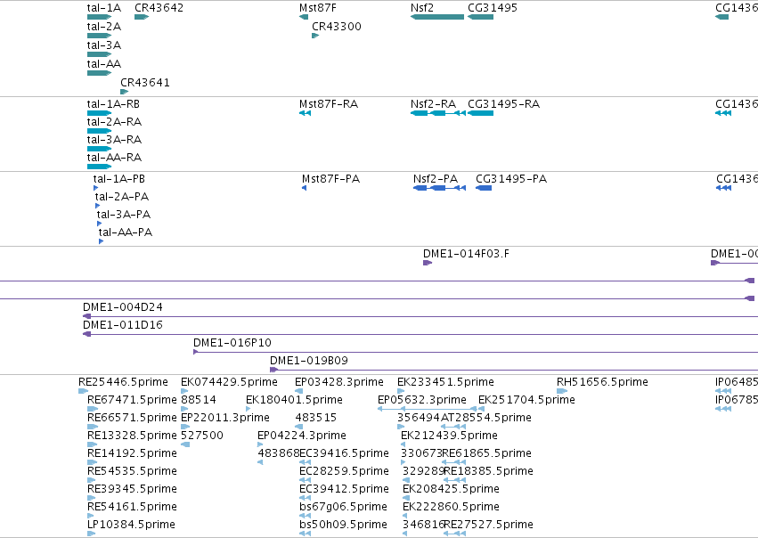Click the Nsf2 gene glyph bar
This screenshot has width=758, height=538.
(437, 17)
